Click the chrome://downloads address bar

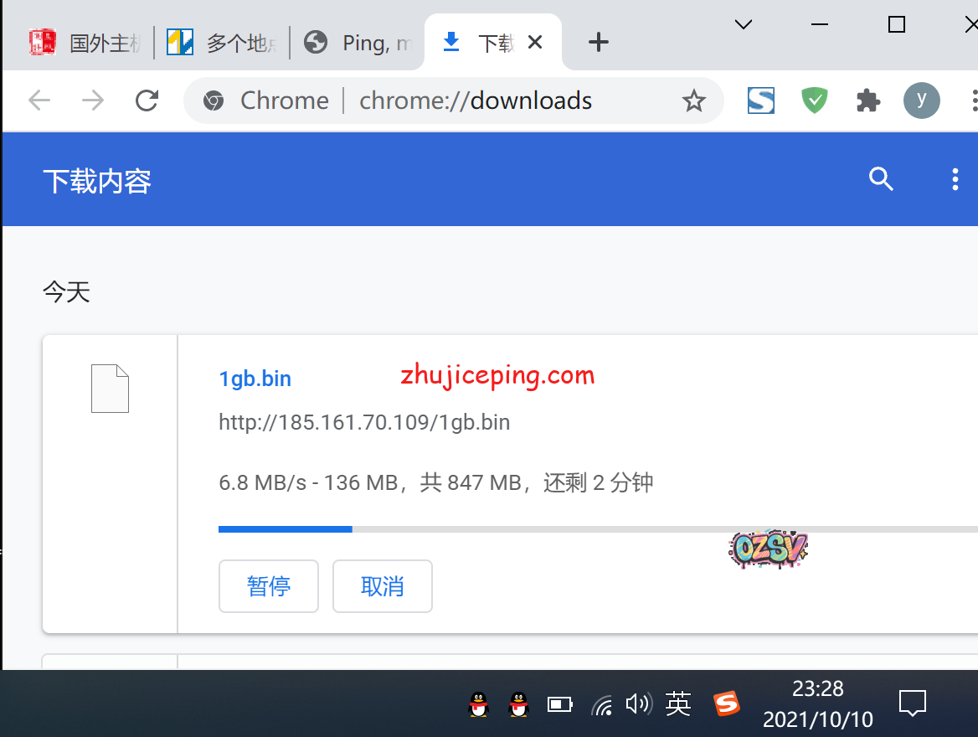point(475,101)
